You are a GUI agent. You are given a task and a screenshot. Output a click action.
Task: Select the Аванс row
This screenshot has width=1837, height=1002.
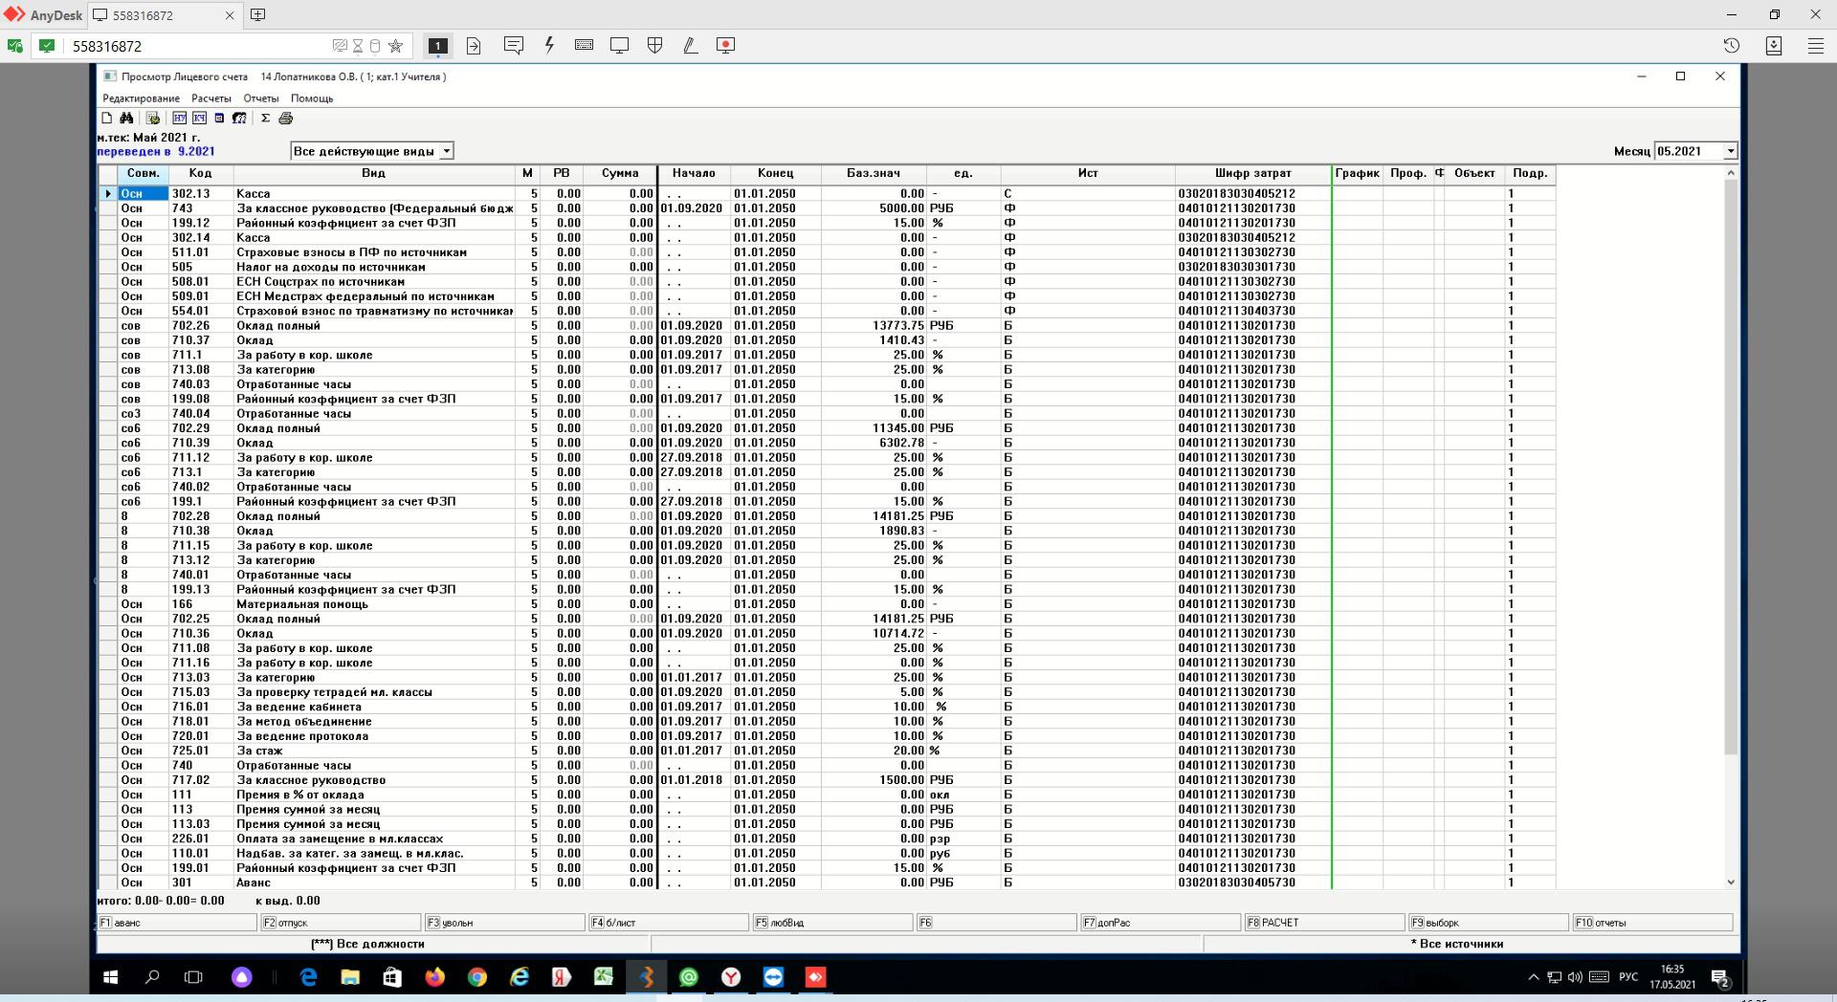point(827,882)
